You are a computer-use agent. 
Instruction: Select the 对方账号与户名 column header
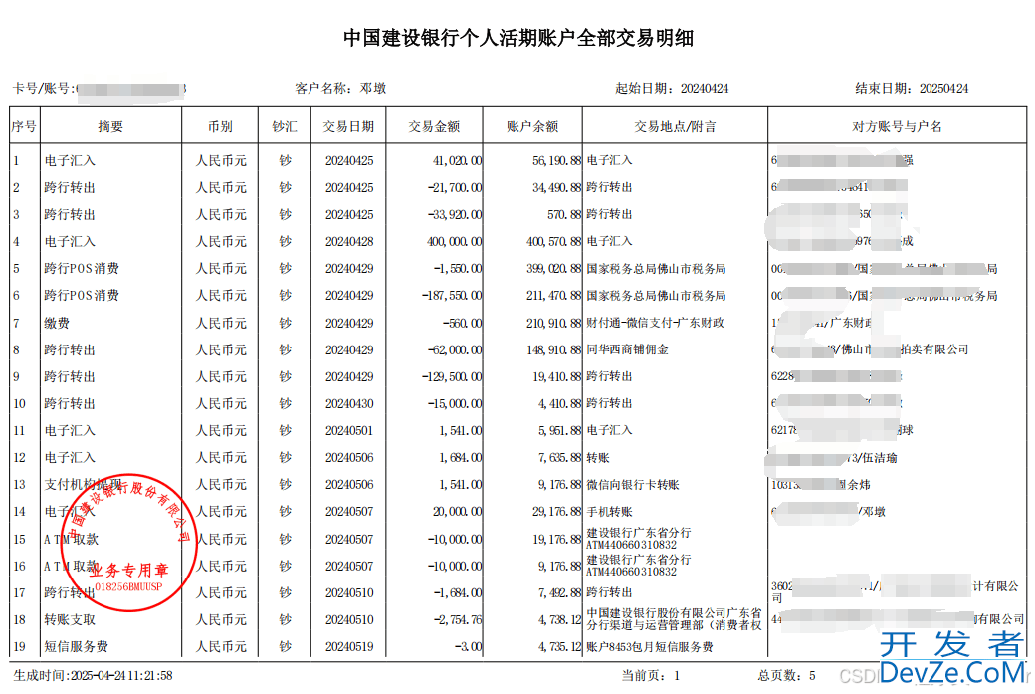click(897, 126)
